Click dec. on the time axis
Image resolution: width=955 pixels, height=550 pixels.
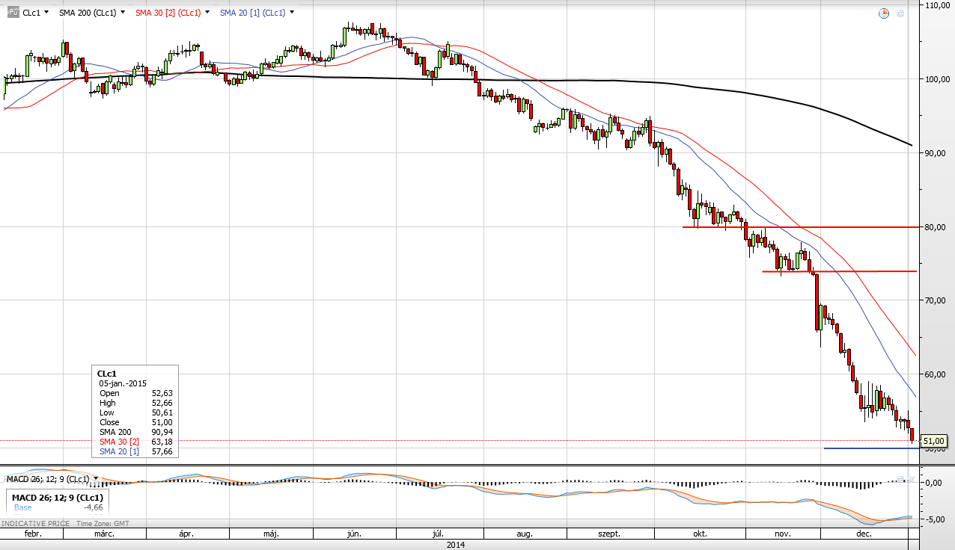click(x=864, y=534)
